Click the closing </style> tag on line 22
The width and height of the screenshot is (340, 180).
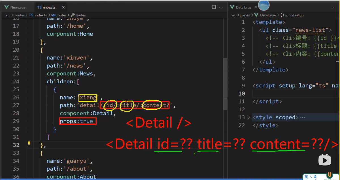point(265,125)
